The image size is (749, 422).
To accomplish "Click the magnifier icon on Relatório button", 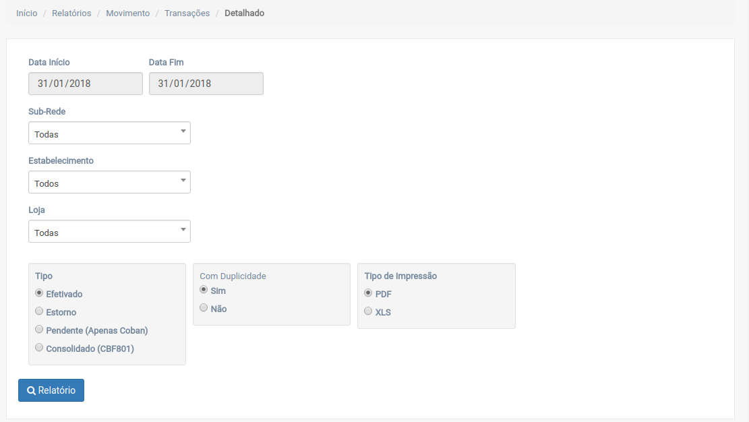I will pos(31,390).
